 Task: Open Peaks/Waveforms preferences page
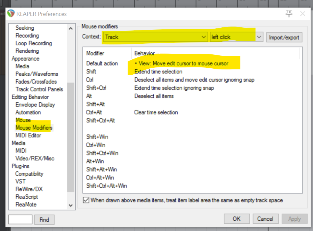(x=37, y=74)
